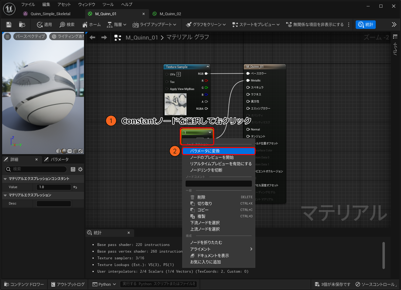Click the stats panel vertical scrollbar
This screenshot has width=401, height=290.
(x=383, y=255)
